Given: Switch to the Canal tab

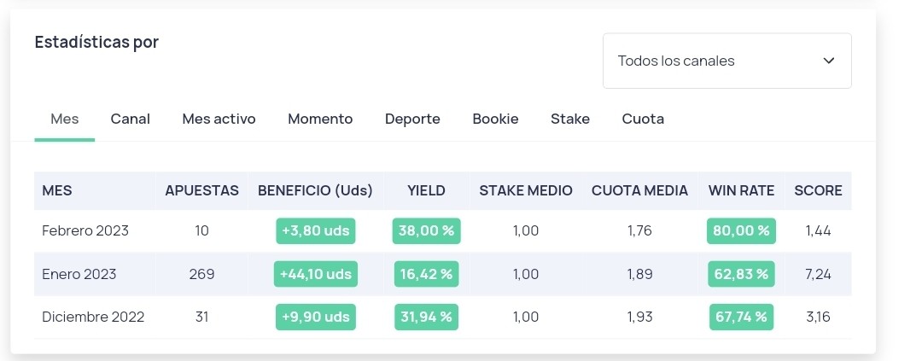Looking at the screenshot, I should click(x=130, y=119).
